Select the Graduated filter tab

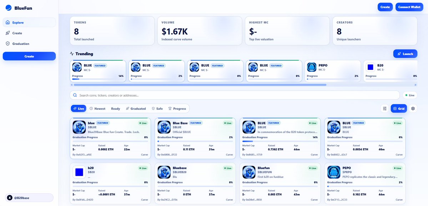[x=136, y=108]
